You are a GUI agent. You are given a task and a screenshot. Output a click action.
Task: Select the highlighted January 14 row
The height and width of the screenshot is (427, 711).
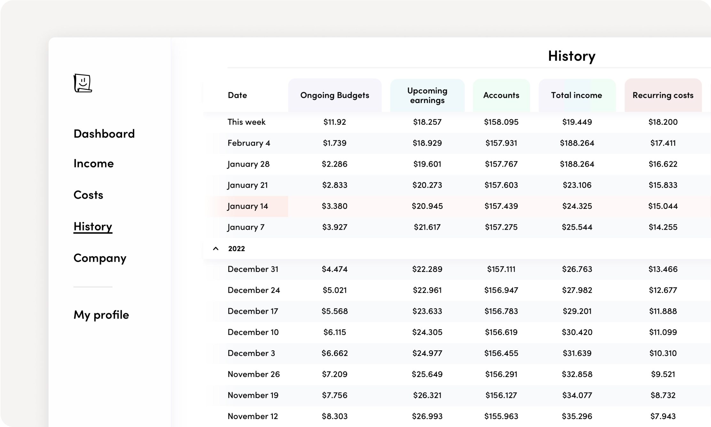457,206
